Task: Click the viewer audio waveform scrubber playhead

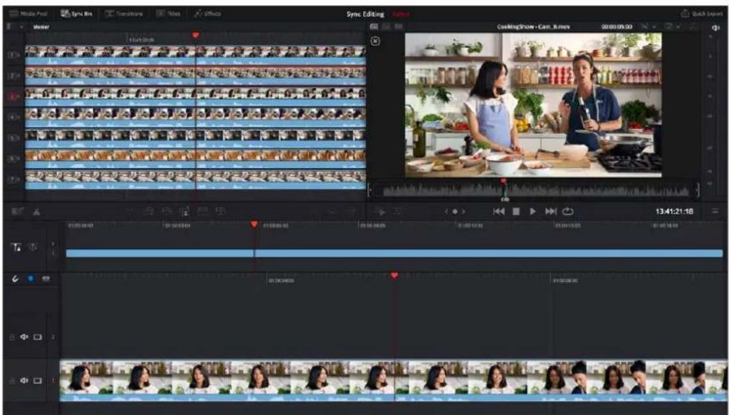Action: (x=503, y=181)
